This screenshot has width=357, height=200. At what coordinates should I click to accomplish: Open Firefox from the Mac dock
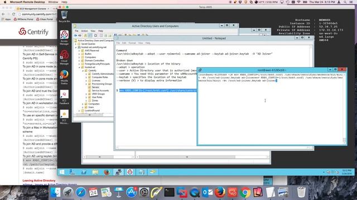click(220, 192)
